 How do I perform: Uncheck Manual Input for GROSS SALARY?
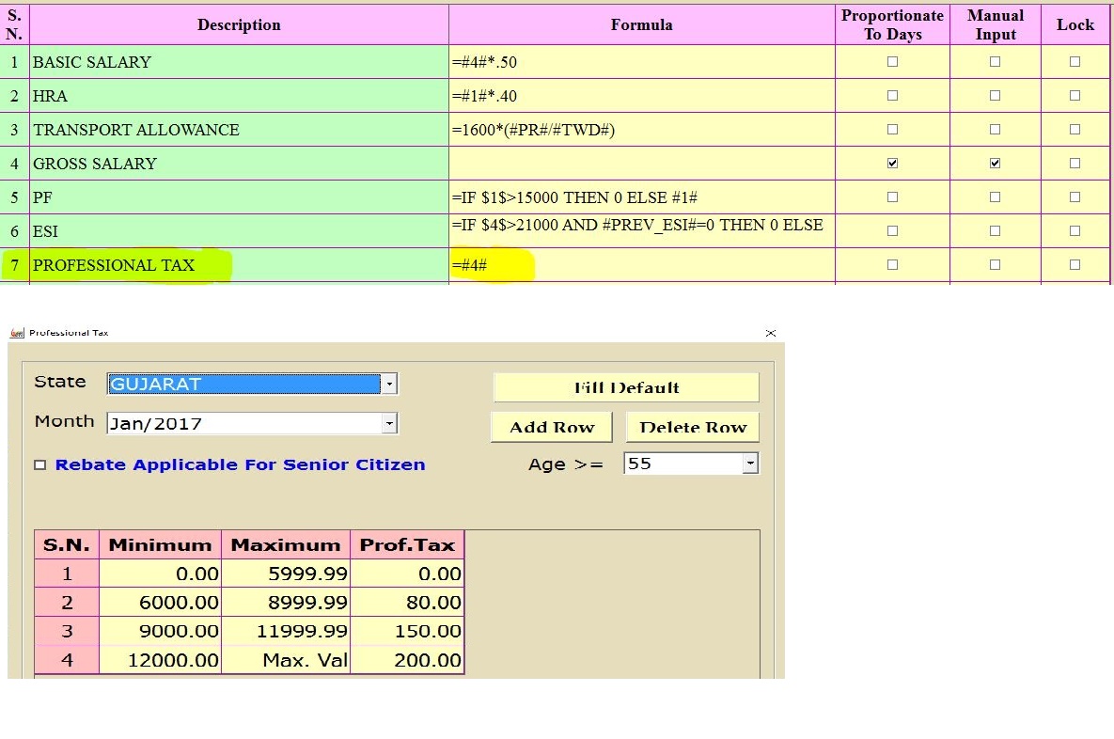coord(994,163)
